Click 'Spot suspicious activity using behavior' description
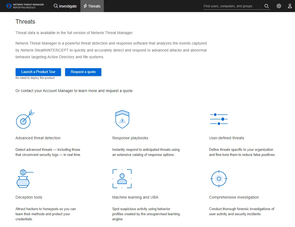The width and height of the screenshot is (295, 227). point(146,214)
